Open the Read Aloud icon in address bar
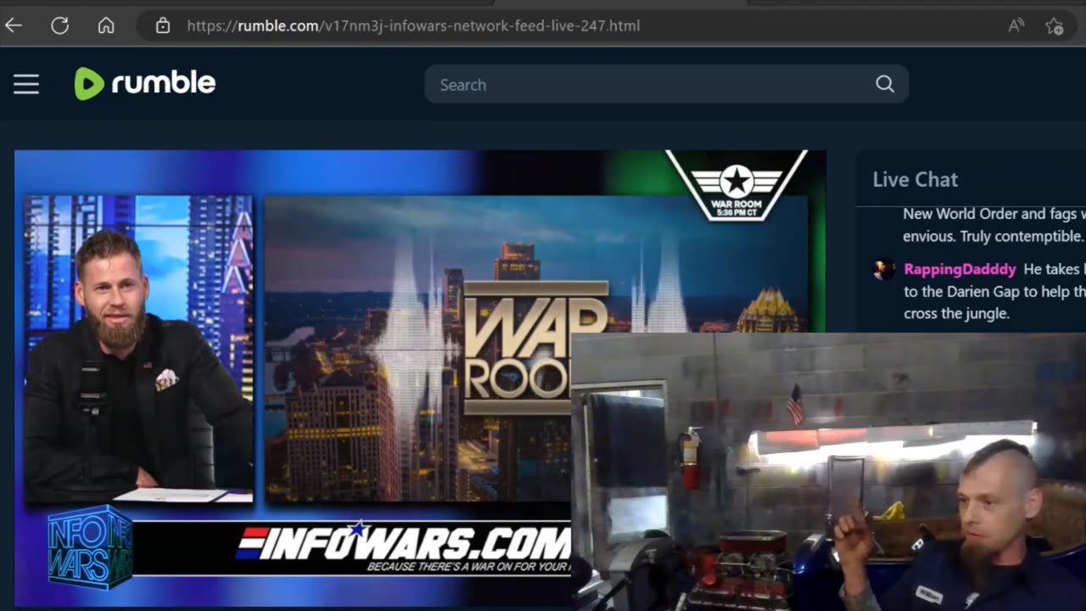The height and width of the screenshot is (611, 1086). [1016, 25]
